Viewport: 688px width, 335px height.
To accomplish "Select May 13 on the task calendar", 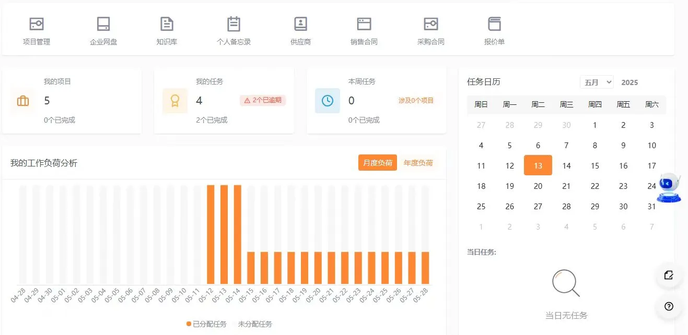I will pyautogui.click(x=538, y=165).
